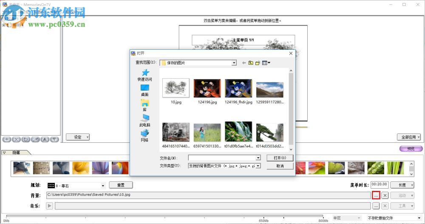Click the 重置 button

click(x=121, y=185)
